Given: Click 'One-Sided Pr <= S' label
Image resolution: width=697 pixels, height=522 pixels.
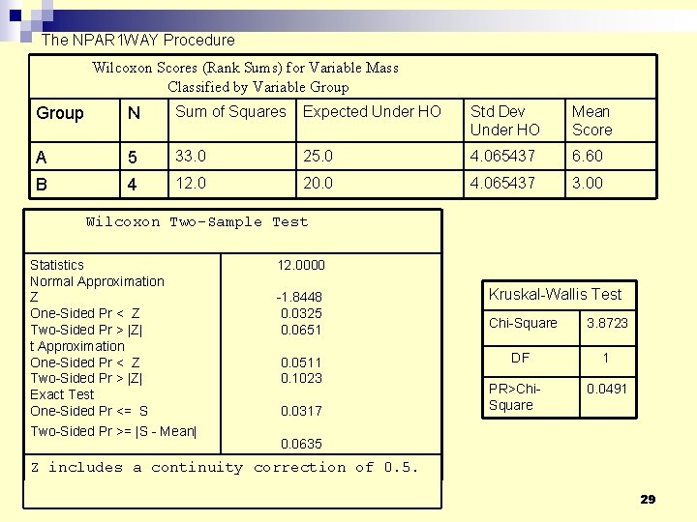Looking at the screenshot, I should point(89,411).
